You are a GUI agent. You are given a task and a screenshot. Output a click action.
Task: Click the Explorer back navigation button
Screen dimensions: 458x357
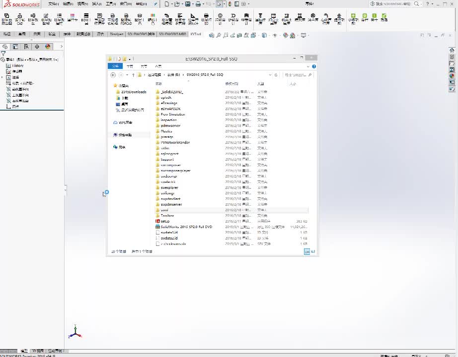pyautogui.click(x=113, y=74)
